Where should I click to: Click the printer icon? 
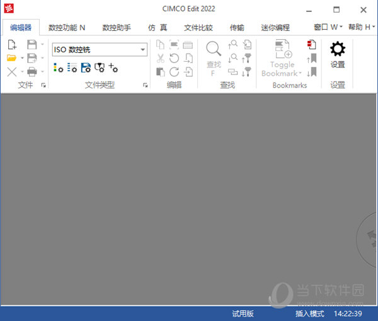coord(32,72)
